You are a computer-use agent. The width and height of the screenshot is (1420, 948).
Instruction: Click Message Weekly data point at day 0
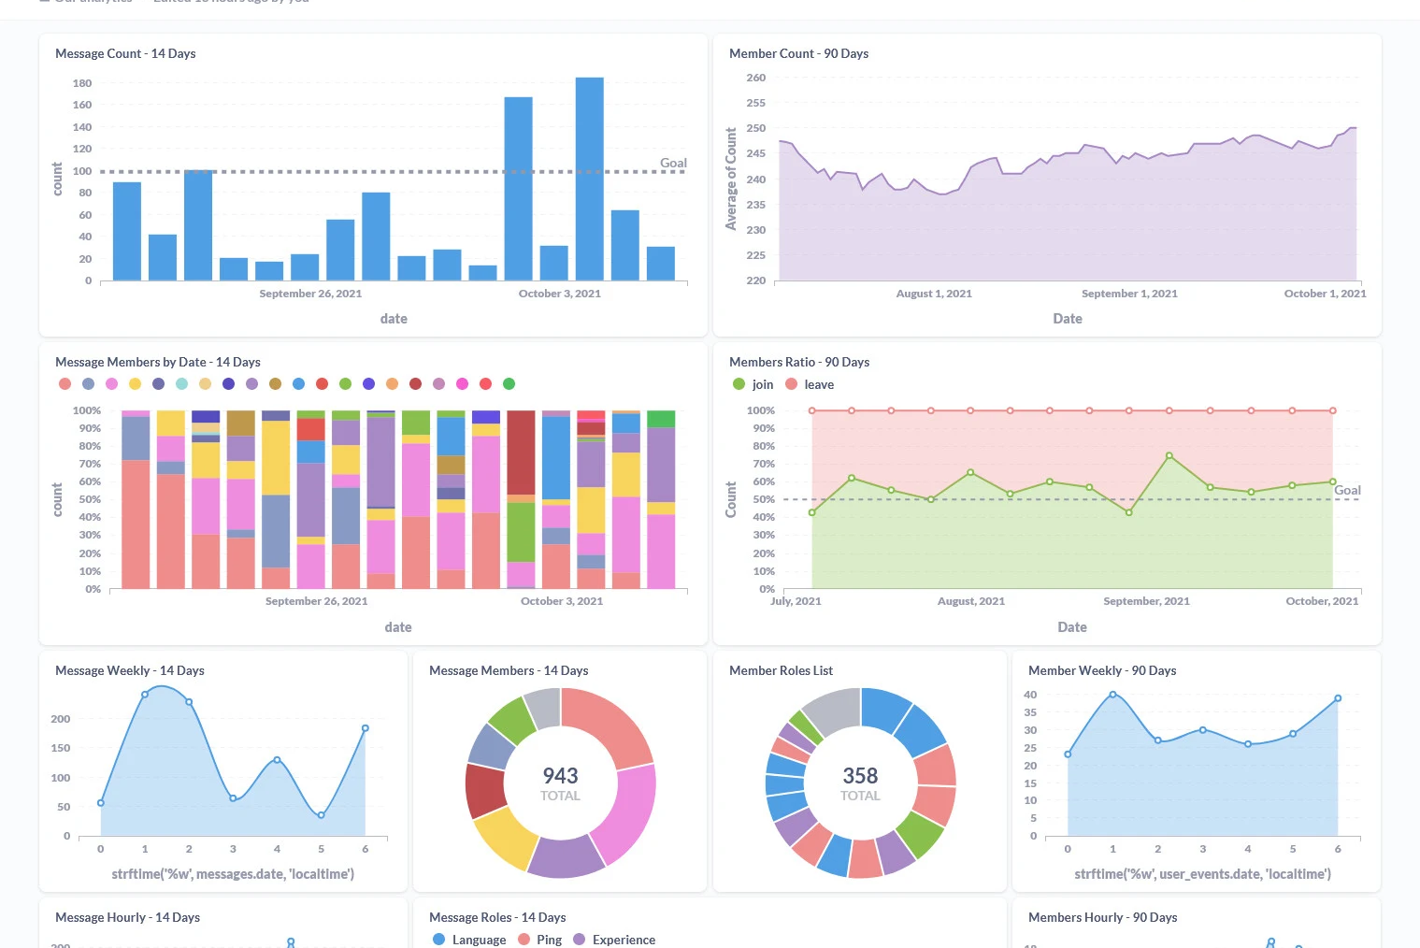(x=101, y=803)
